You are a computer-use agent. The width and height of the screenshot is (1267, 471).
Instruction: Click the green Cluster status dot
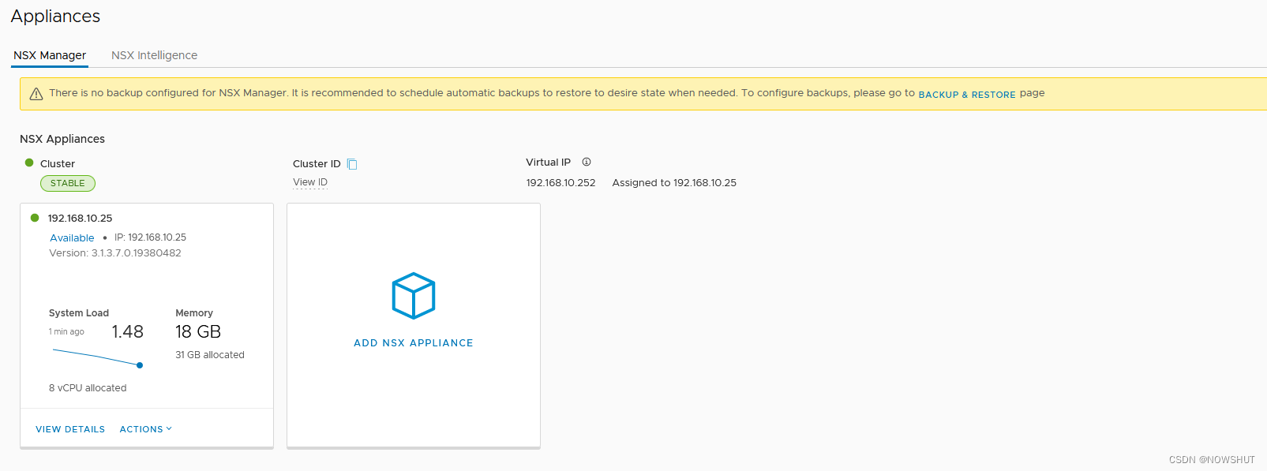pos(29,163)
